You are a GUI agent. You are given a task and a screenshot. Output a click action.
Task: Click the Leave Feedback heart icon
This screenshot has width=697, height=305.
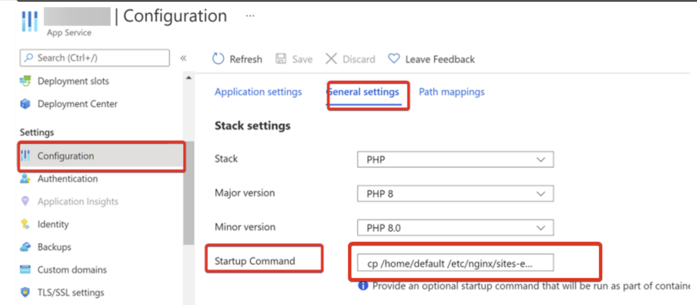click(x=394, y=58)
